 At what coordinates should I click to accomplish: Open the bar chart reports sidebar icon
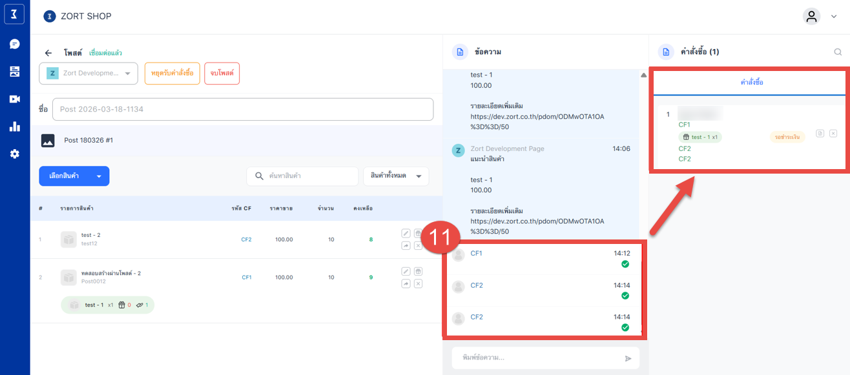(14, 127)
